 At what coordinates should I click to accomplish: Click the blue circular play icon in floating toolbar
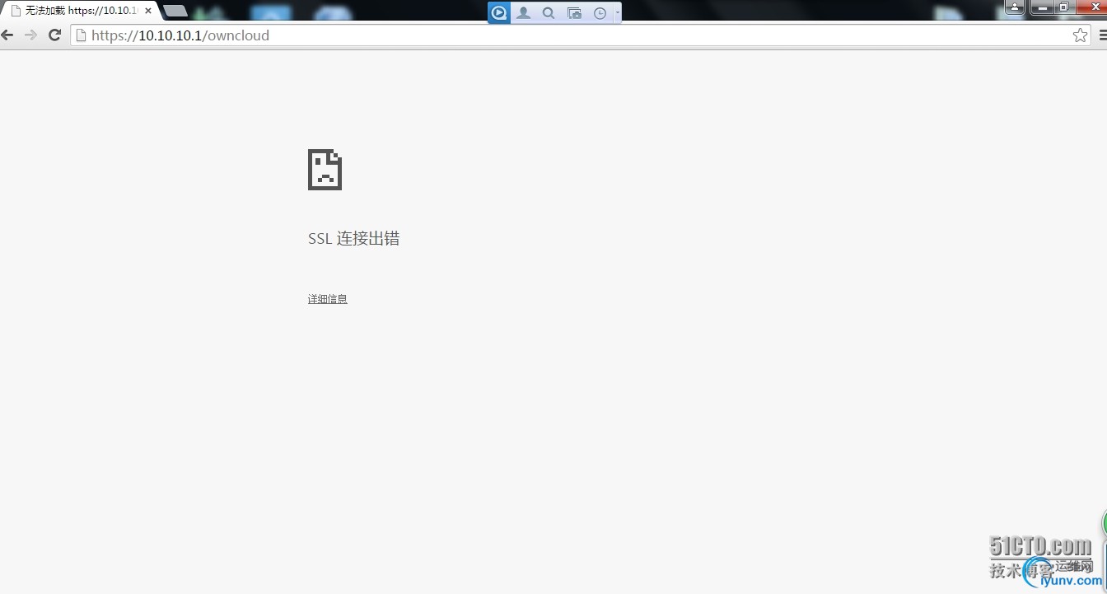tap(499, 13)
